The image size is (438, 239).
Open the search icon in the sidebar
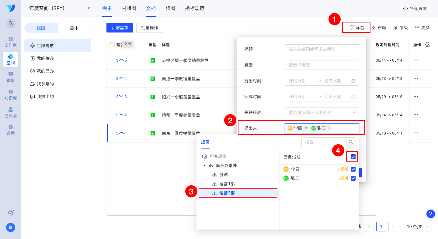click(x=11, y=23)
